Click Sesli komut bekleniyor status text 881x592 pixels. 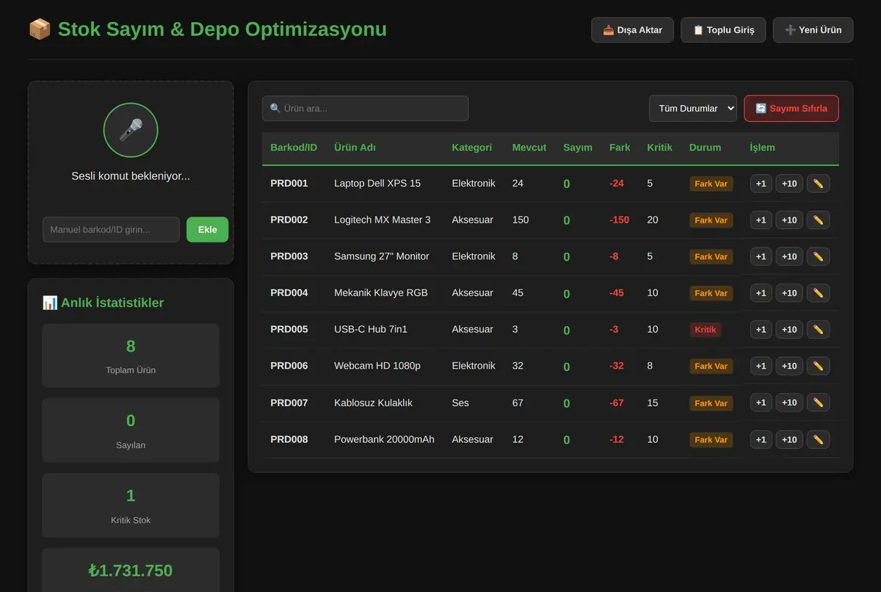pyautogui.click(x=131, y=176)
